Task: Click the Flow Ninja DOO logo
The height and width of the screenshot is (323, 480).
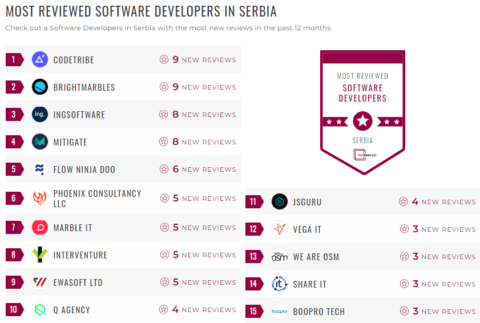Action: click(40, 169)
